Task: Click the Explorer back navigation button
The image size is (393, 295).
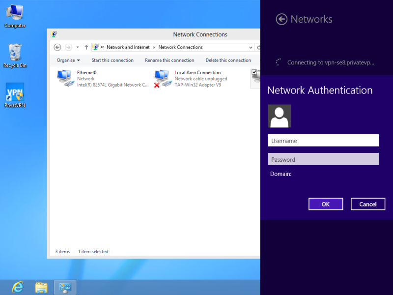Action: point(57,47)
